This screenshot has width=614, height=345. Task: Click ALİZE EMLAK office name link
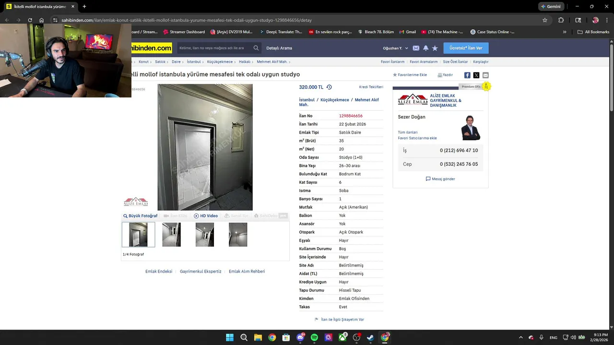pyautogui.click(x=446, y=101)
